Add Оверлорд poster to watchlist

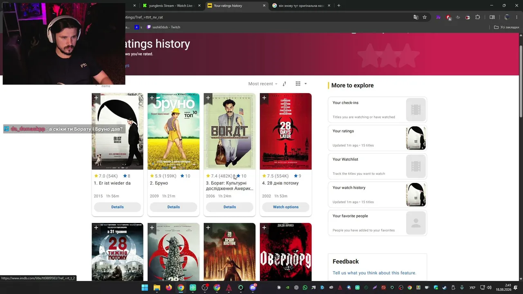(264, 228)
